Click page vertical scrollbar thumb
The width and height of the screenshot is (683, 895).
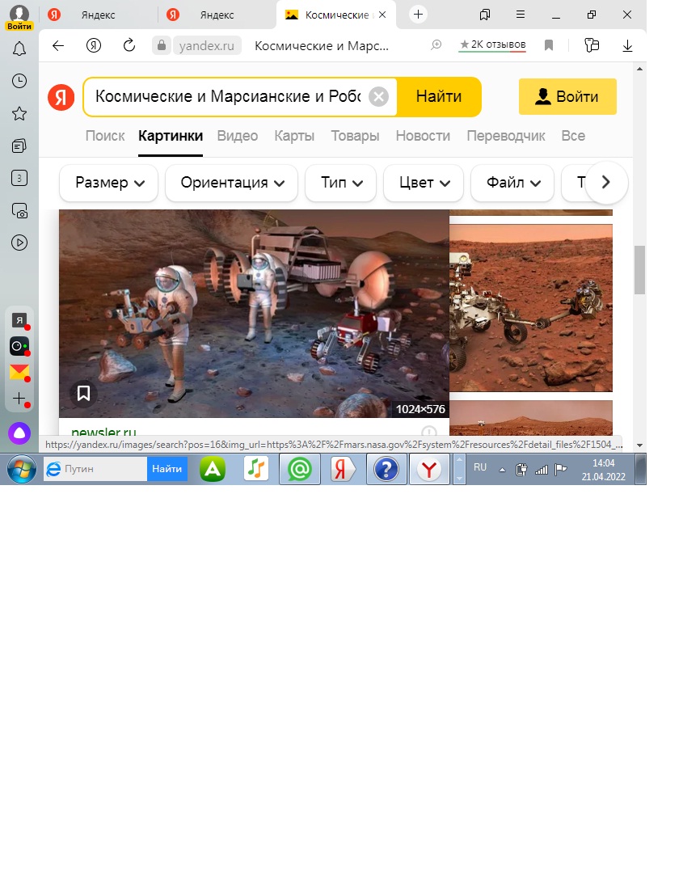pyautogui.click(x=639, y=269)
